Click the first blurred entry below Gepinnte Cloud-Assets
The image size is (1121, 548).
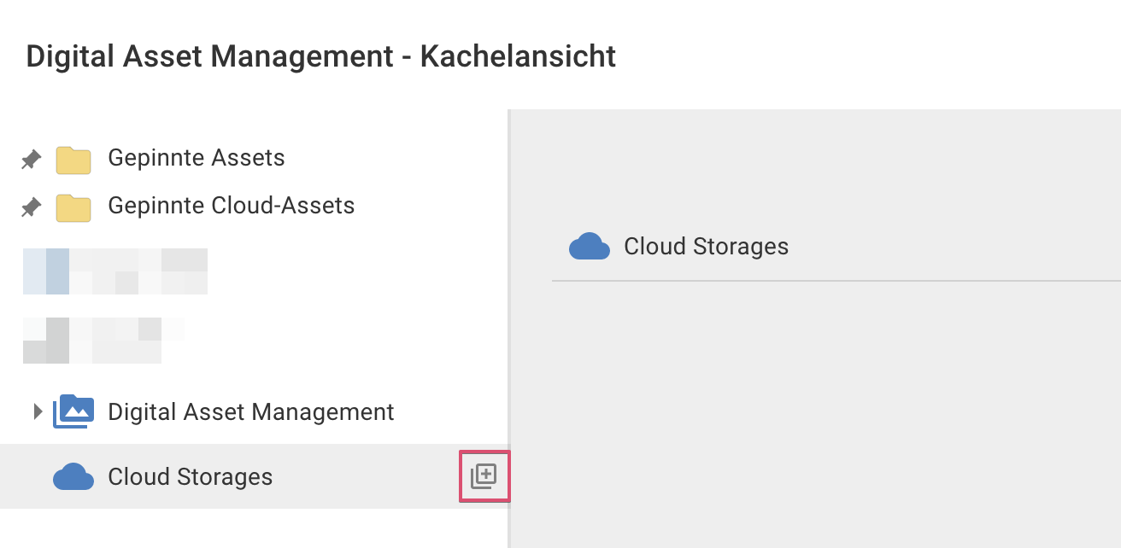115,271
